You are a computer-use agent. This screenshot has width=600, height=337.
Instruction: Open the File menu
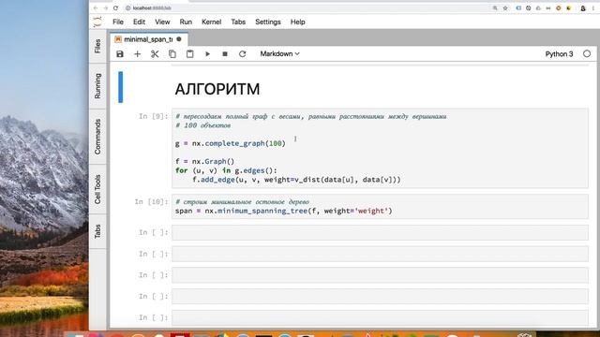118,22
